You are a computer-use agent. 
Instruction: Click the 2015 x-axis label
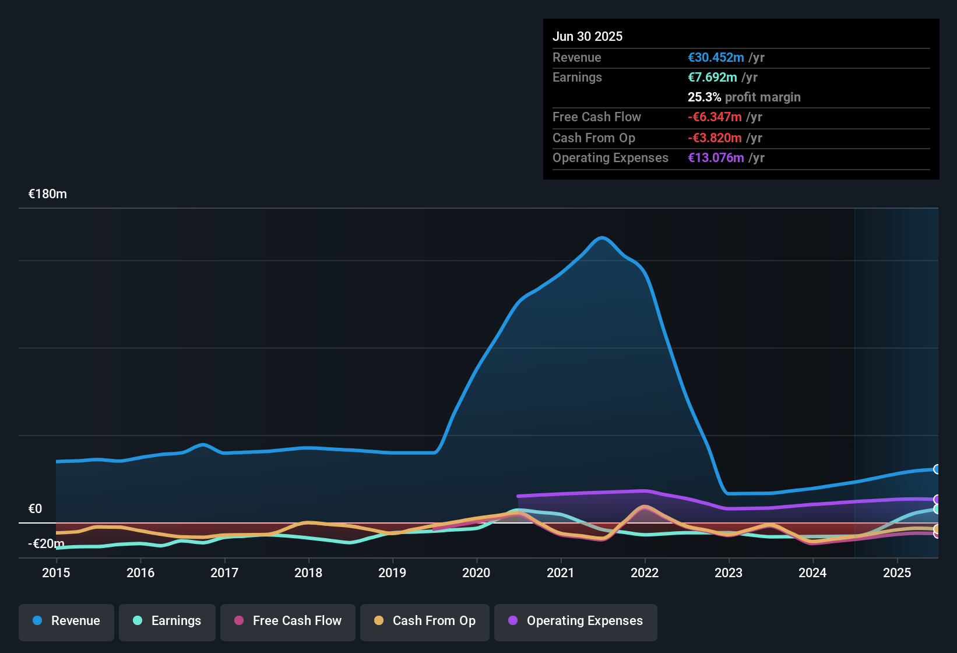(56, 573)
